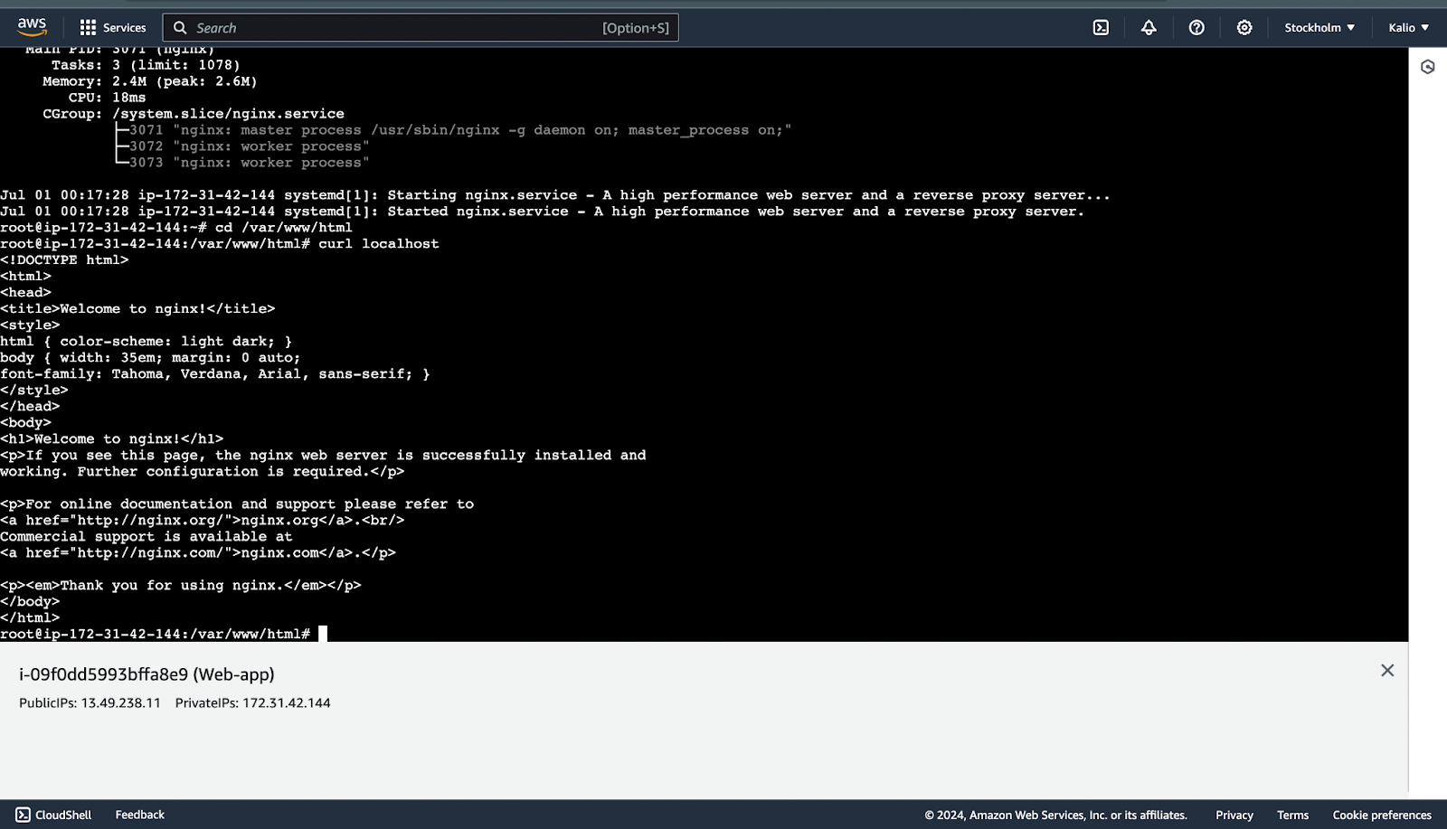Viewport: 1447px width, 829px height.
Task: Click the PublicIPs: 13.49.238.11 text
Action: pyautogui.click(x=90, y=702)
